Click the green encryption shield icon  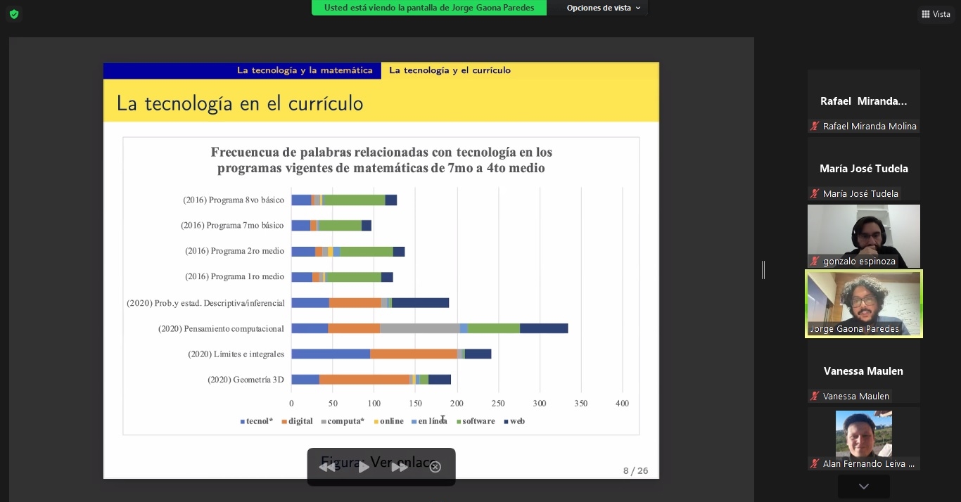point(14,14)
